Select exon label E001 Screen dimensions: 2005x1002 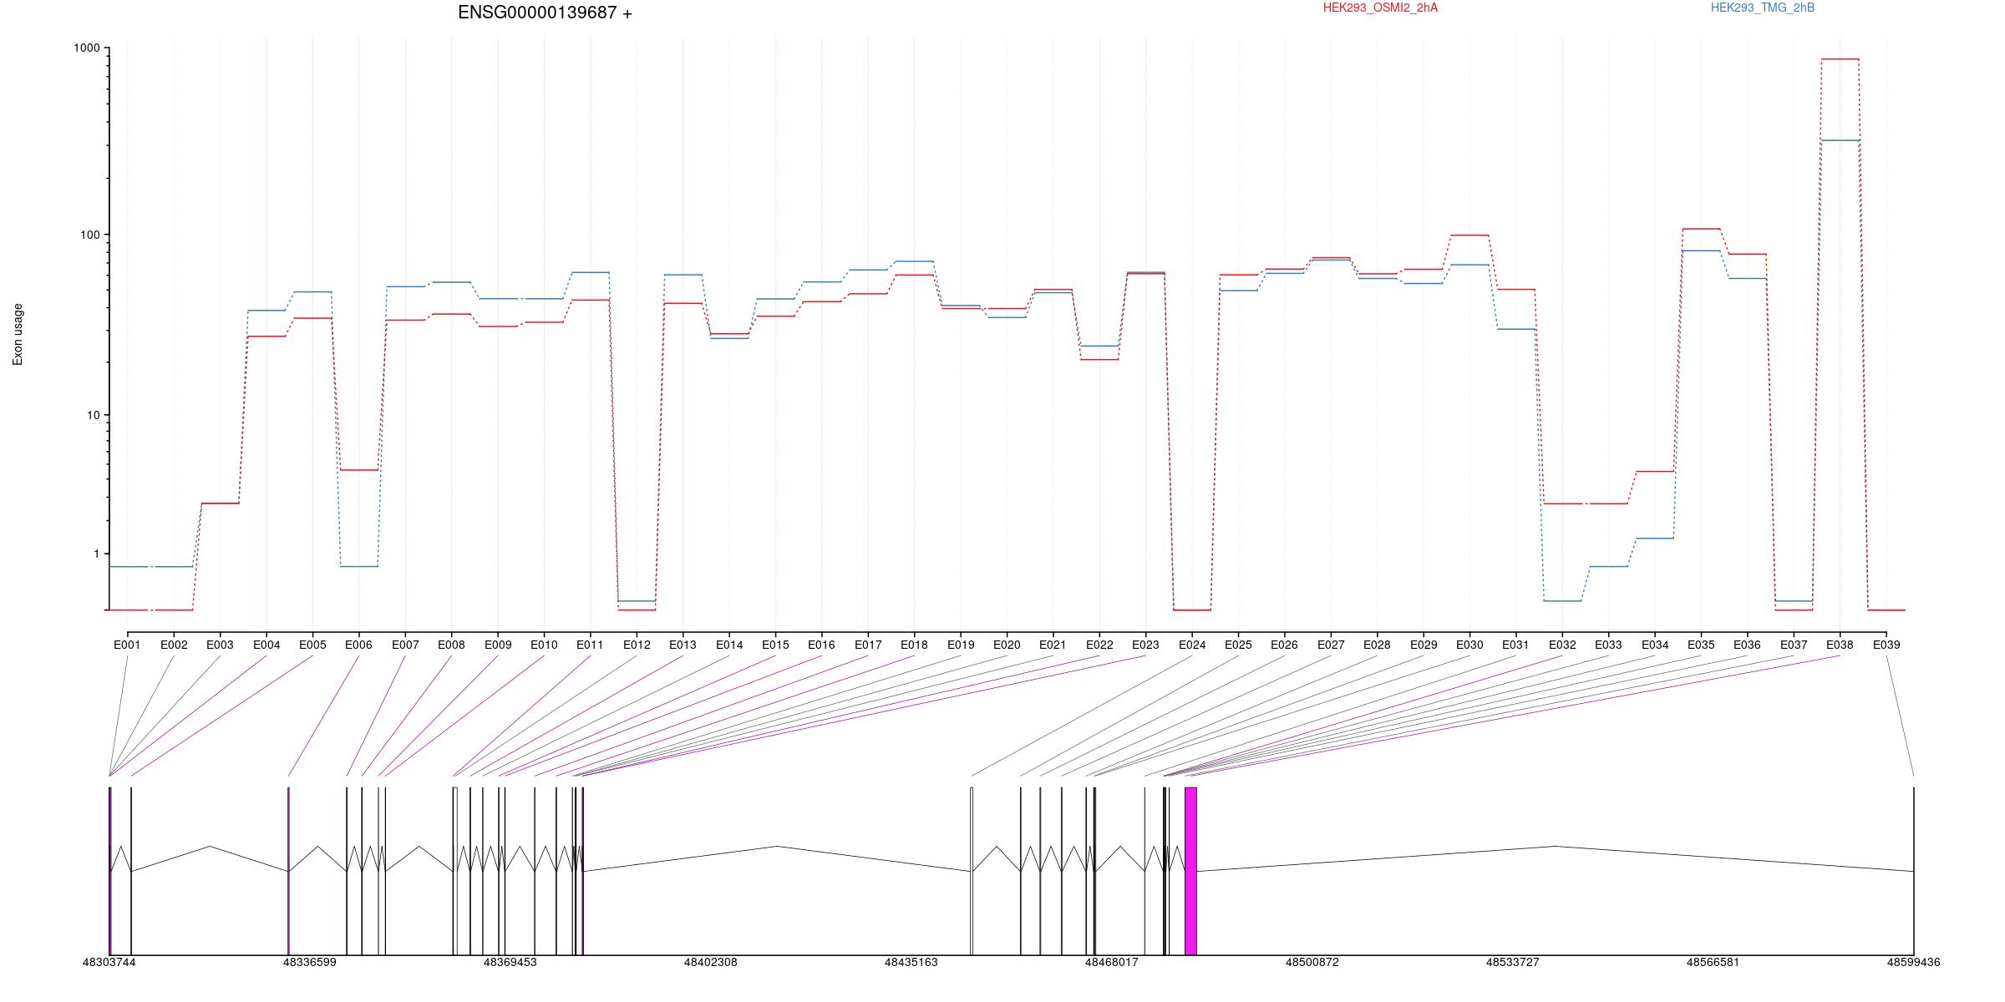click(127, 645)
